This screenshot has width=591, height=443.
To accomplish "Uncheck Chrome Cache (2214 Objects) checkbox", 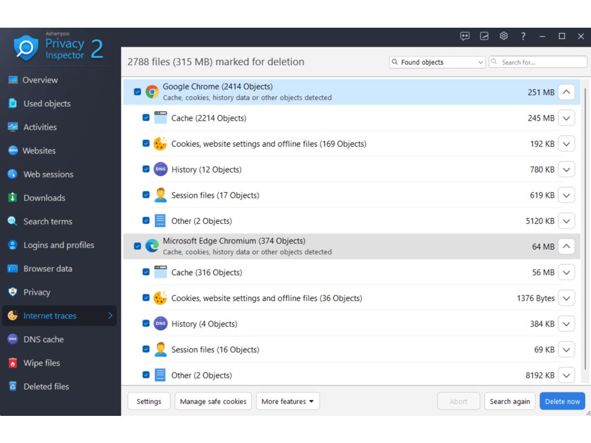I will pos(146,118).
